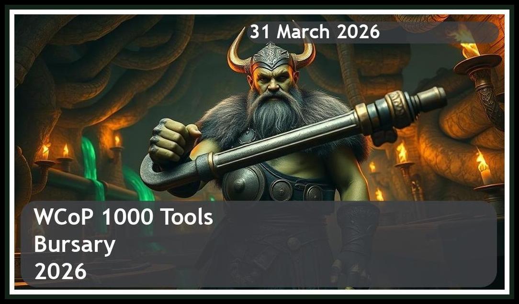Click the "2026" year line in caption
Image resolution: width=519 pixels, height=304 pixels.
point(60,271)
